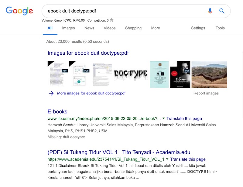
Task: Click Translate this page for E-books
Action: click(184, 119)
